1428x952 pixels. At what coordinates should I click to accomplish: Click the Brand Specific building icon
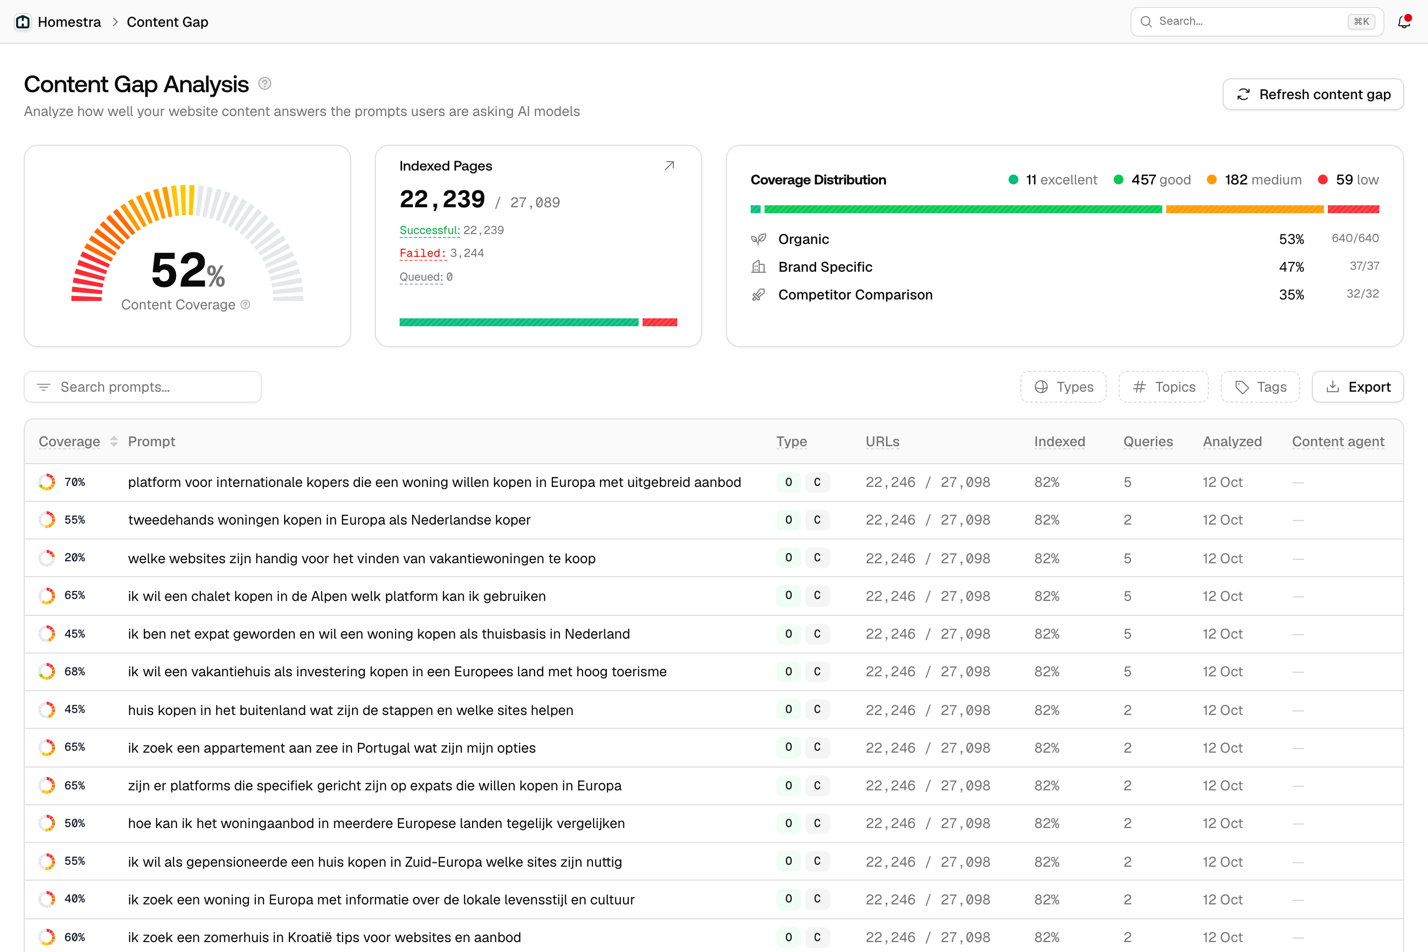[x=758, y=267]
